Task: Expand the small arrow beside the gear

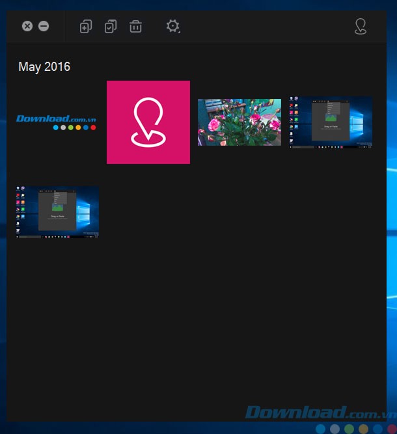Action: pyautogui.click(x=179, y=32)
